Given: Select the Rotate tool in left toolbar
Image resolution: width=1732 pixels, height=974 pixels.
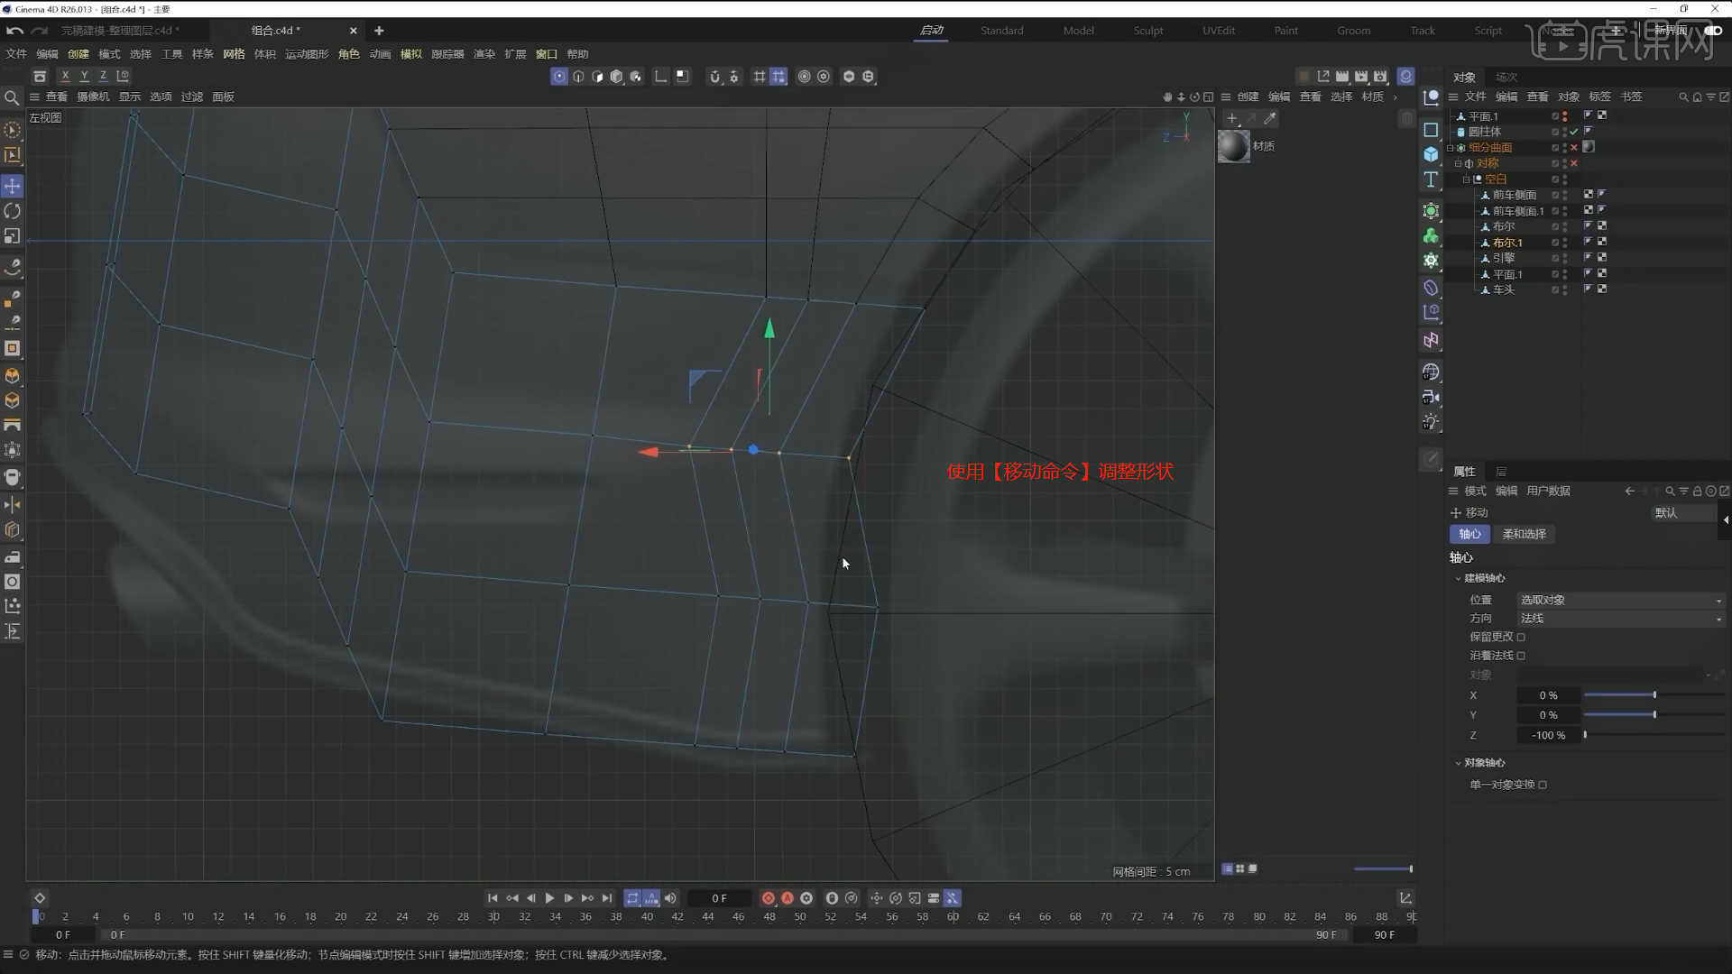Looking at the screenshot, I should [13, 211].
